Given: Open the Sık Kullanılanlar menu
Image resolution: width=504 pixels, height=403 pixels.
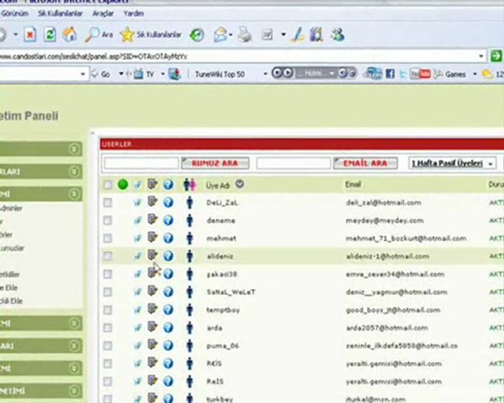Looking at the screenshot, I should (60, 13).
